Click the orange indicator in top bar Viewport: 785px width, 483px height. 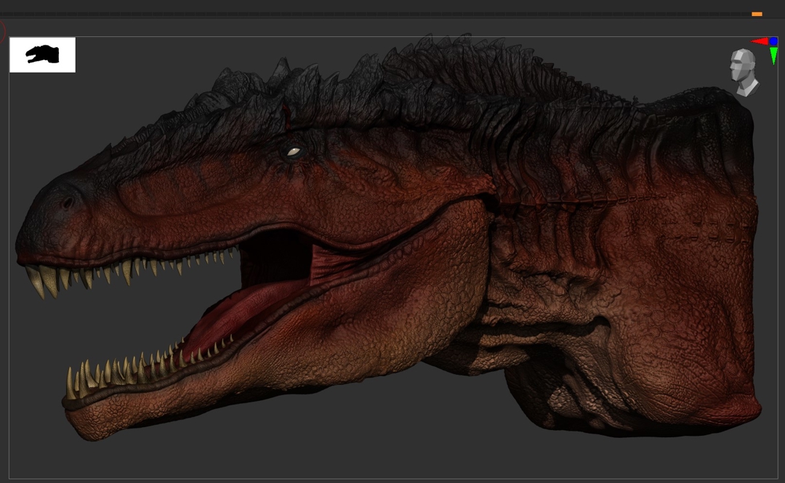point(757,14)
